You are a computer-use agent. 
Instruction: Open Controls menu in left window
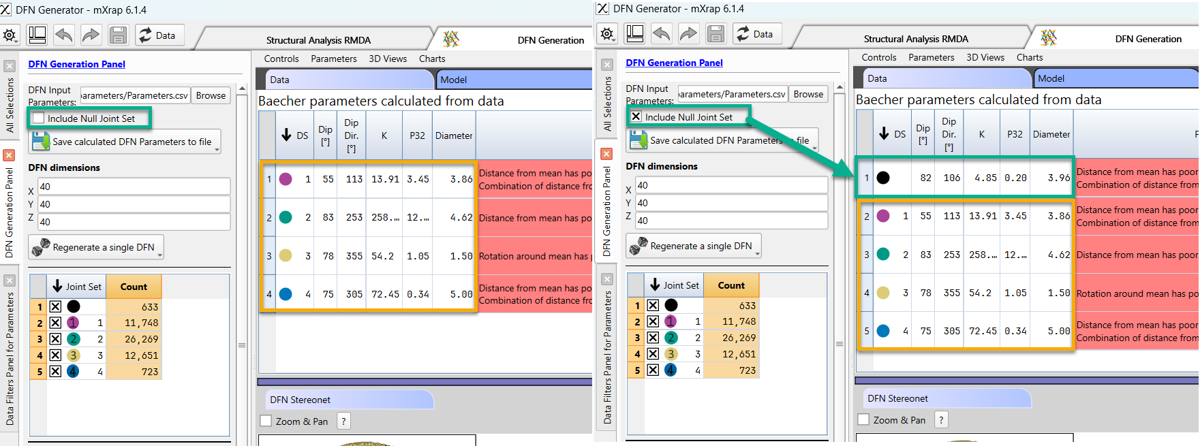pos(281,59)
